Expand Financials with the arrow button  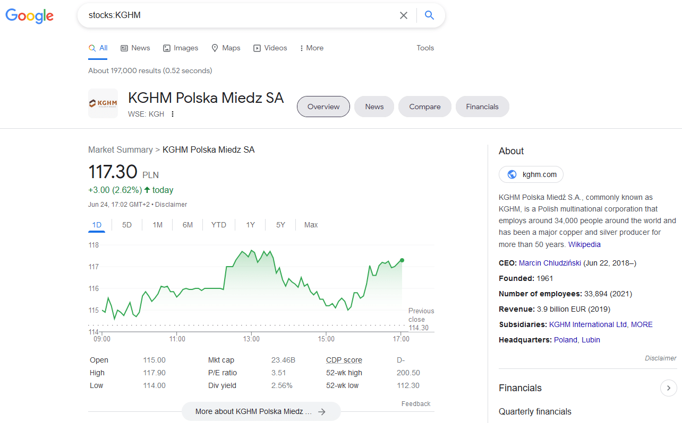pyautogui.click(x=669, y=388)
